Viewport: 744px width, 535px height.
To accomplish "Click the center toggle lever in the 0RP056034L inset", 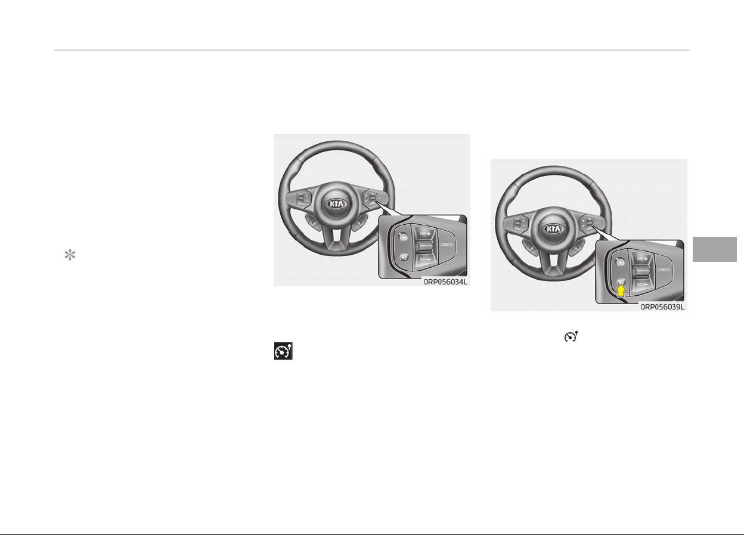I will (x=423, y=247).
